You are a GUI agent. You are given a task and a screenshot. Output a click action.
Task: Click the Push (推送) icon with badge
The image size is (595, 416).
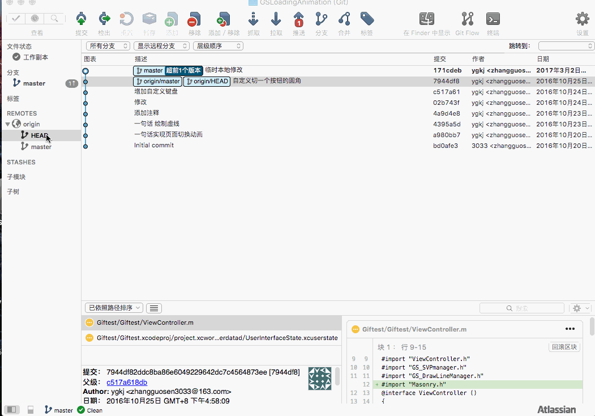point(299,19)
